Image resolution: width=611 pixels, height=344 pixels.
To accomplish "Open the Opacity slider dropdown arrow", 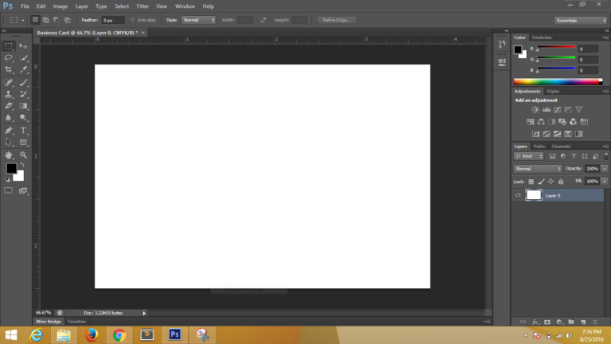I will tap(605, 169).
